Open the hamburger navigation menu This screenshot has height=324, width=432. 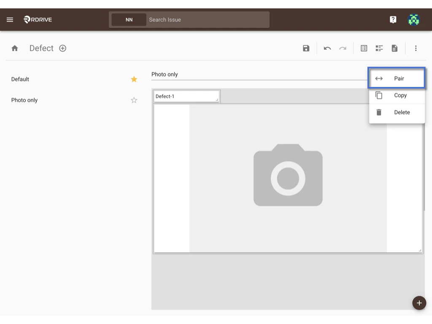10,19
